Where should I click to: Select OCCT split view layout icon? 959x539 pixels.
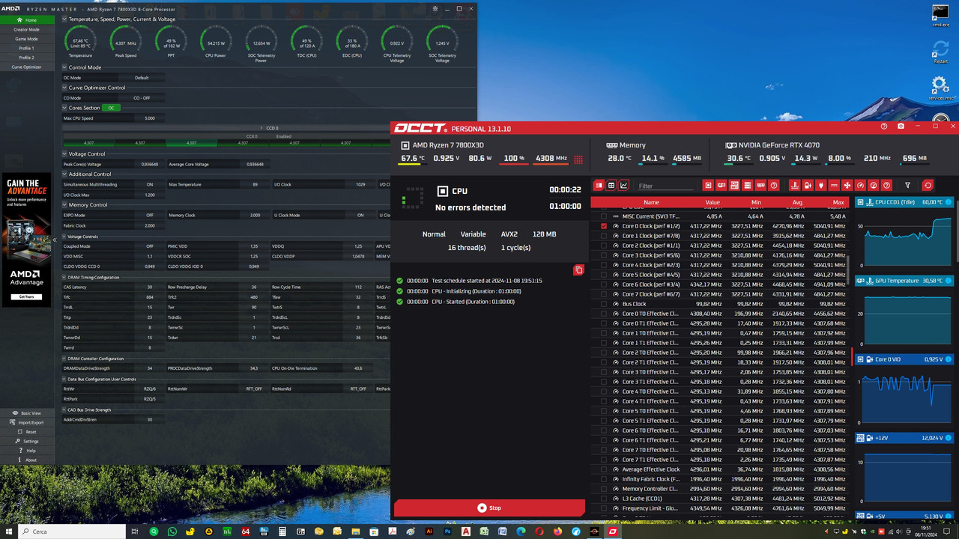point(599,185)
